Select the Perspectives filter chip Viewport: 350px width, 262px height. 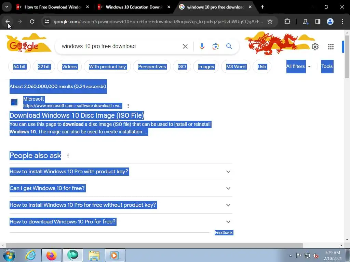[152, 67]
